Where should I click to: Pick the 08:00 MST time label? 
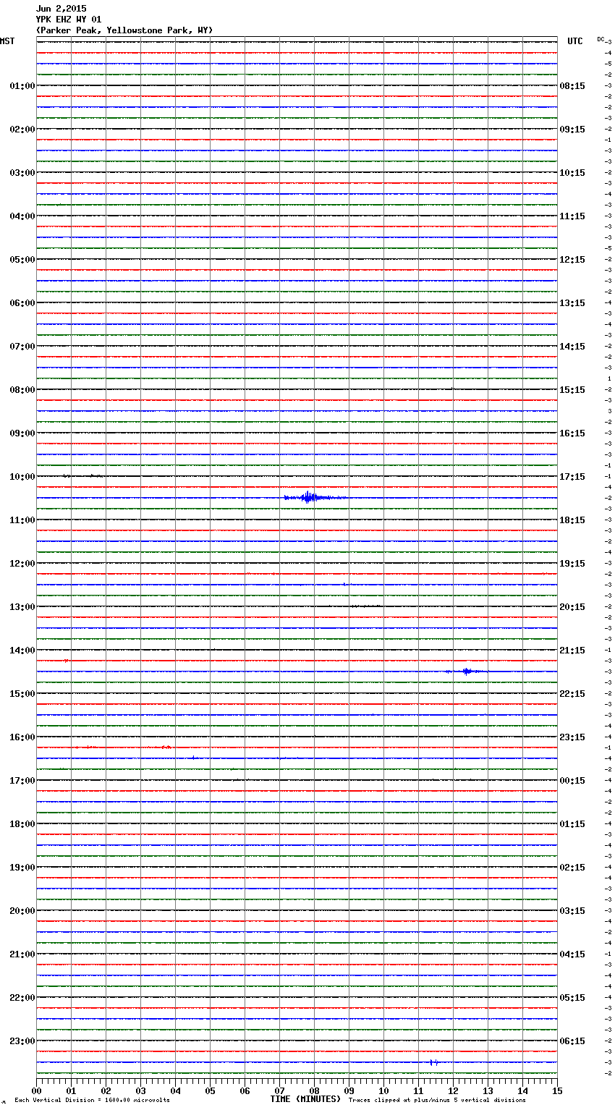pos(22,390)
